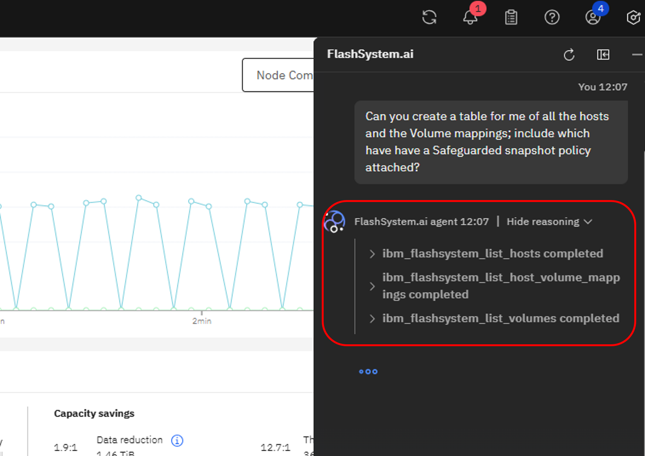Open the help question mark icon

click(552, 17)
